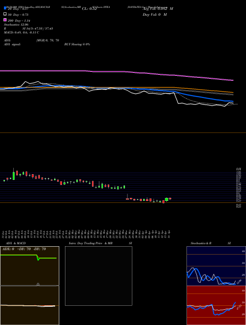Click the '47.53' RSI value label
This screenshot has width=246, height=325.
(239, 307)
